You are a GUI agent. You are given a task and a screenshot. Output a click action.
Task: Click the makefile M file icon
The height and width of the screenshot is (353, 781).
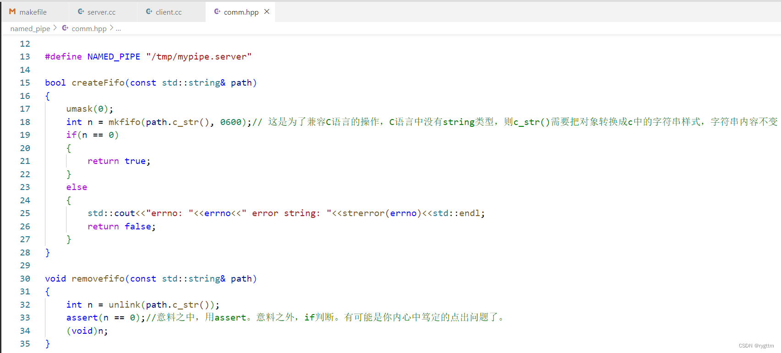(12, 11)
